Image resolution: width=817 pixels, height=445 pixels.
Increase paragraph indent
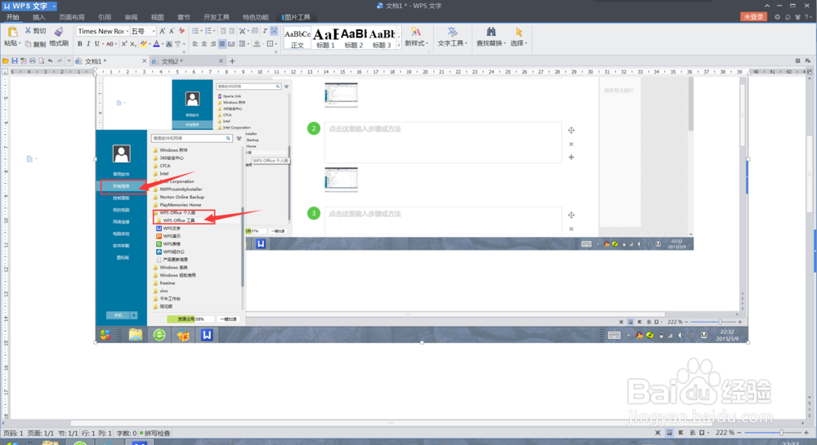(x=232, y=31)
